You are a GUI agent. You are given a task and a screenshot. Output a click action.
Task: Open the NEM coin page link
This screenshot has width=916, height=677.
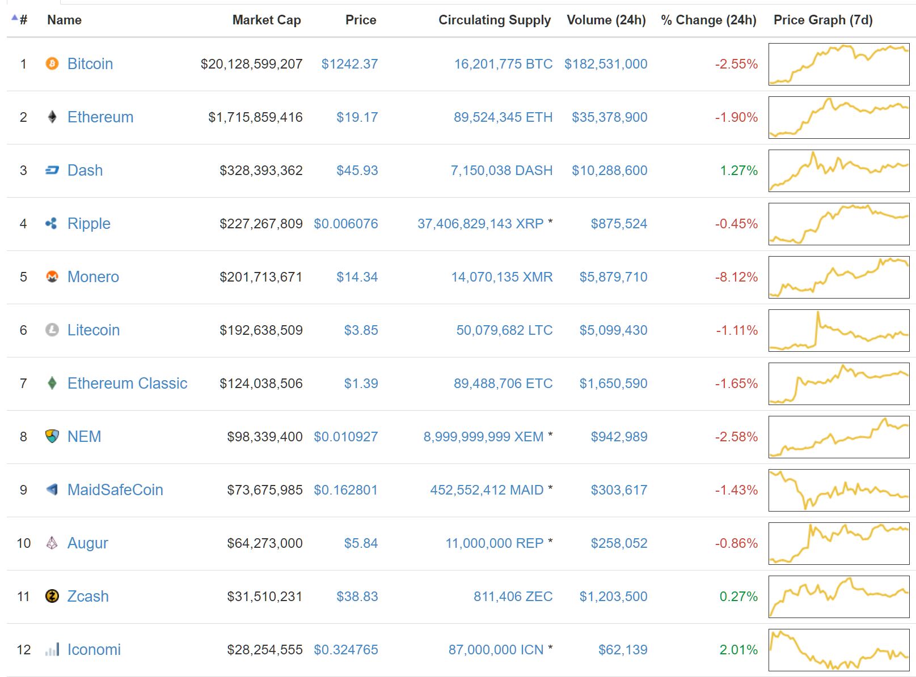(x=85, y=436)
